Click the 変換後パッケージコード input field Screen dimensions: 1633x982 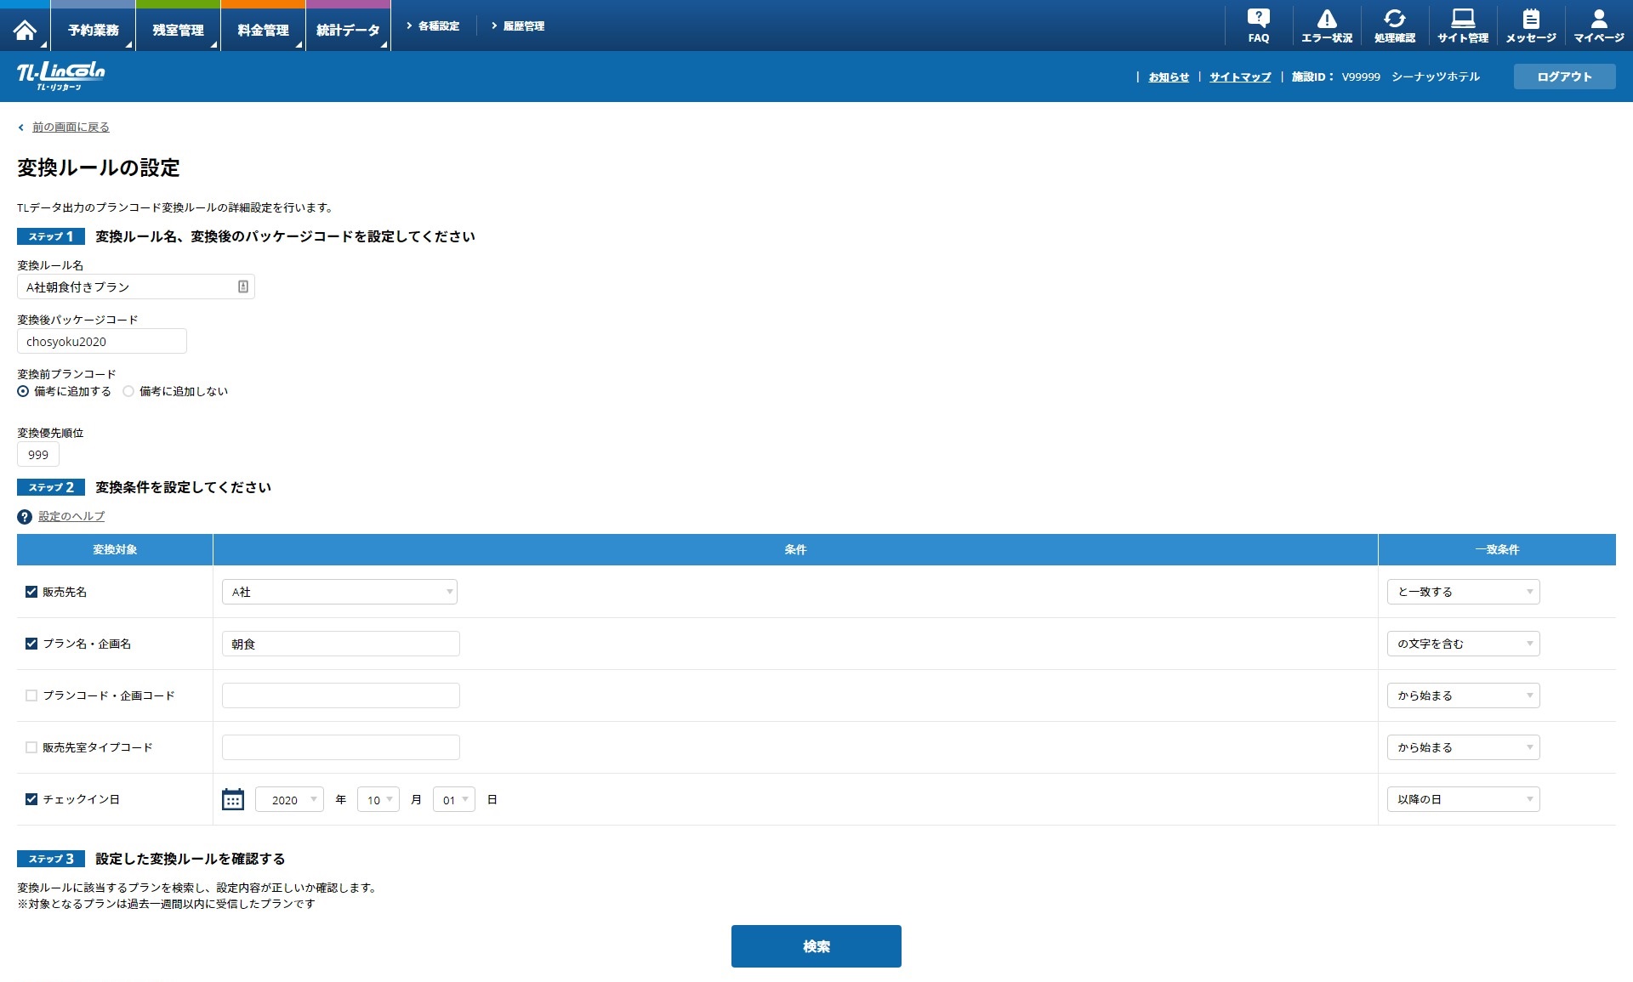(x=101, y=342)
